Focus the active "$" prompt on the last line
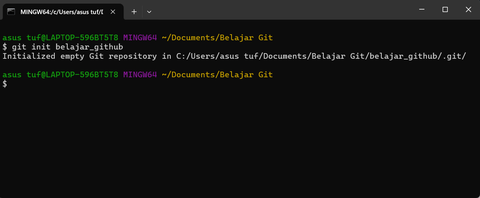 5,84
